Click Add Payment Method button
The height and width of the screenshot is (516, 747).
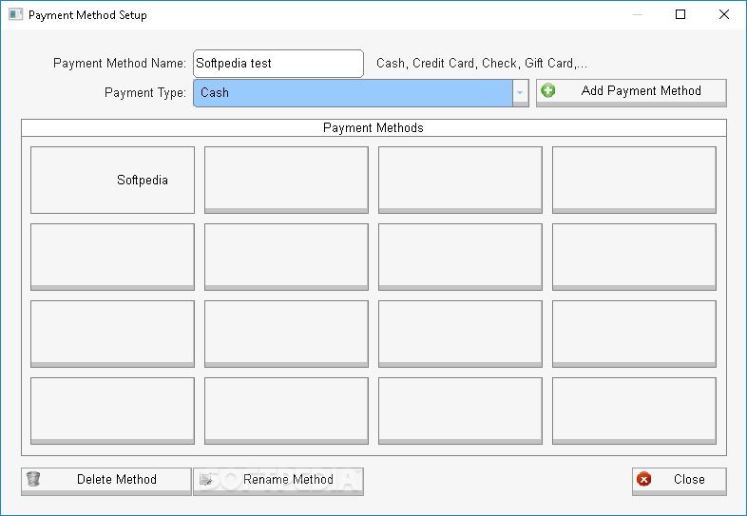pos(631,92)
